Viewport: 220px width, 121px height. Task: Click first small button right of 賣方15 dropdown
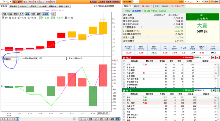tap(214, 90)
